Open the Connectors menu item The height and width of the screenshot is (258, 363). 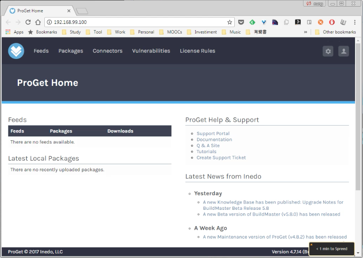click(x=107, y=51)
